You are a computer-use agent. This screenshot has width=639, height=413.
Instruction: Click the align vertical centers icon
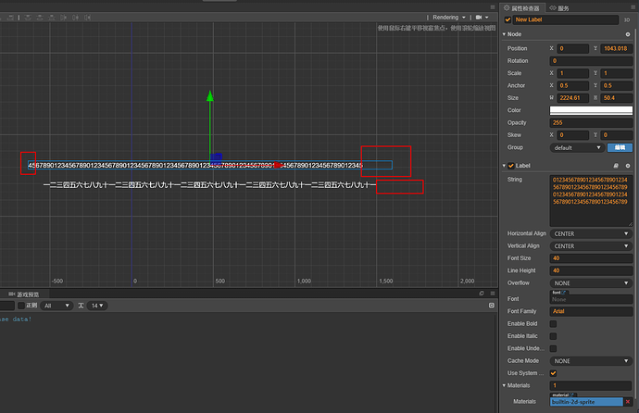(x=40, y=18)
